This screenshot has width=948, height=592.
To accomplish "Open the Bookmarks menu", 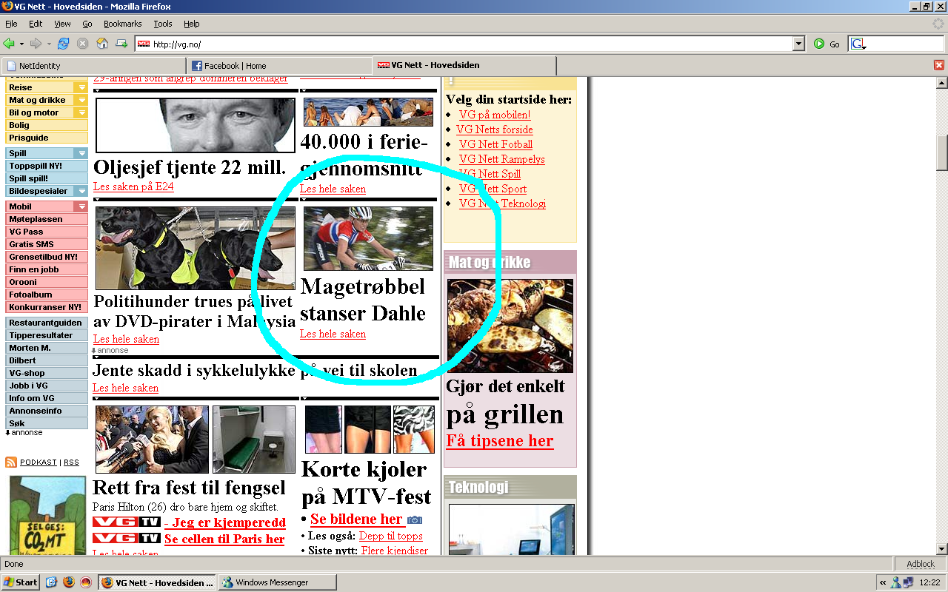I will tap(122, 24).
